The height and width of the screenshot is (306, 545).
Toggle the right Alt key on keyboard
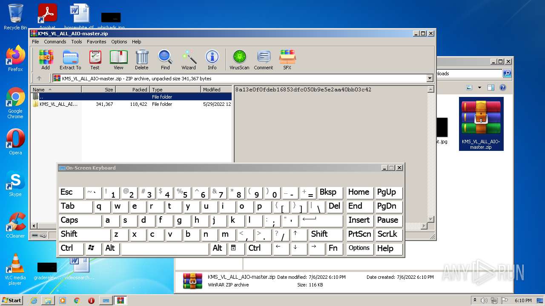coord(218,249)
